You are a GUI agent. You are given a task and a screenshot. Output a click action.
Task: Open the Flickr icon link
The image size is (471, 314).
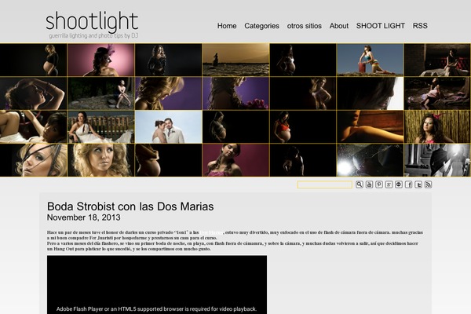399,184
